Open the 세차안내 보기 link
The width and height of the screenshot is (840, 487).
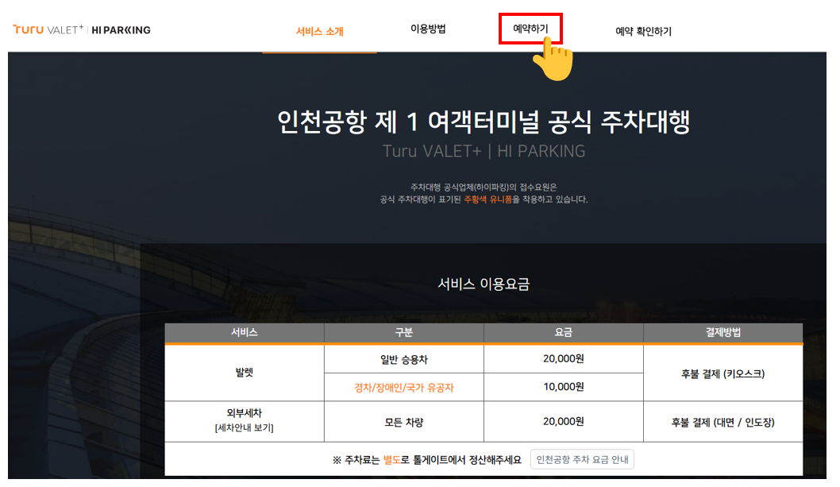[245, 428]
